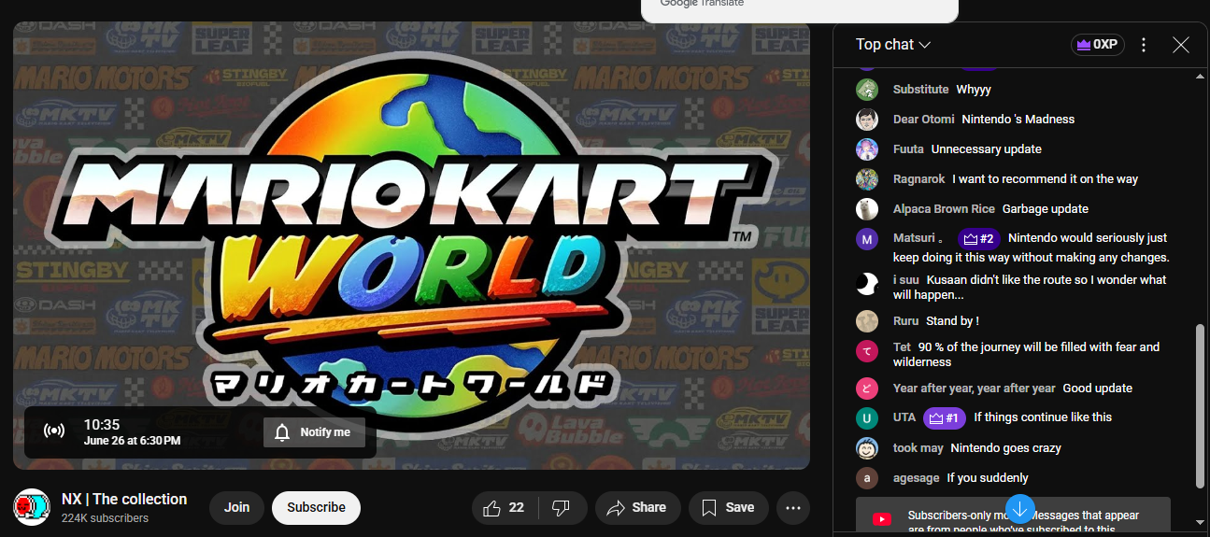Click Dear Otomi's chat avatar
Image resolution: width=1210 pixels, height=537 pixels.
pos(867,120)
